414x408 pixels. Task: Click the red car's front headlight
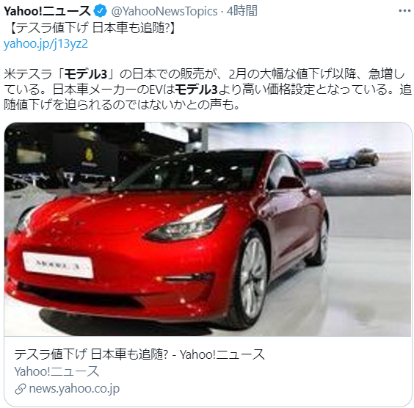click(186, 223)
